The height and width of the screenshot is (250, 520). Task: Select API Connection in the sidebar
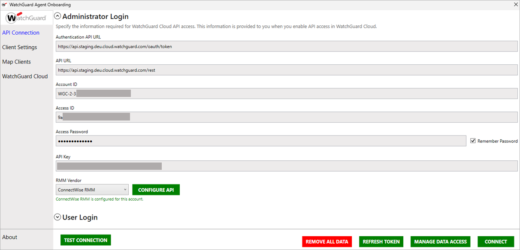tap(21, 32)
